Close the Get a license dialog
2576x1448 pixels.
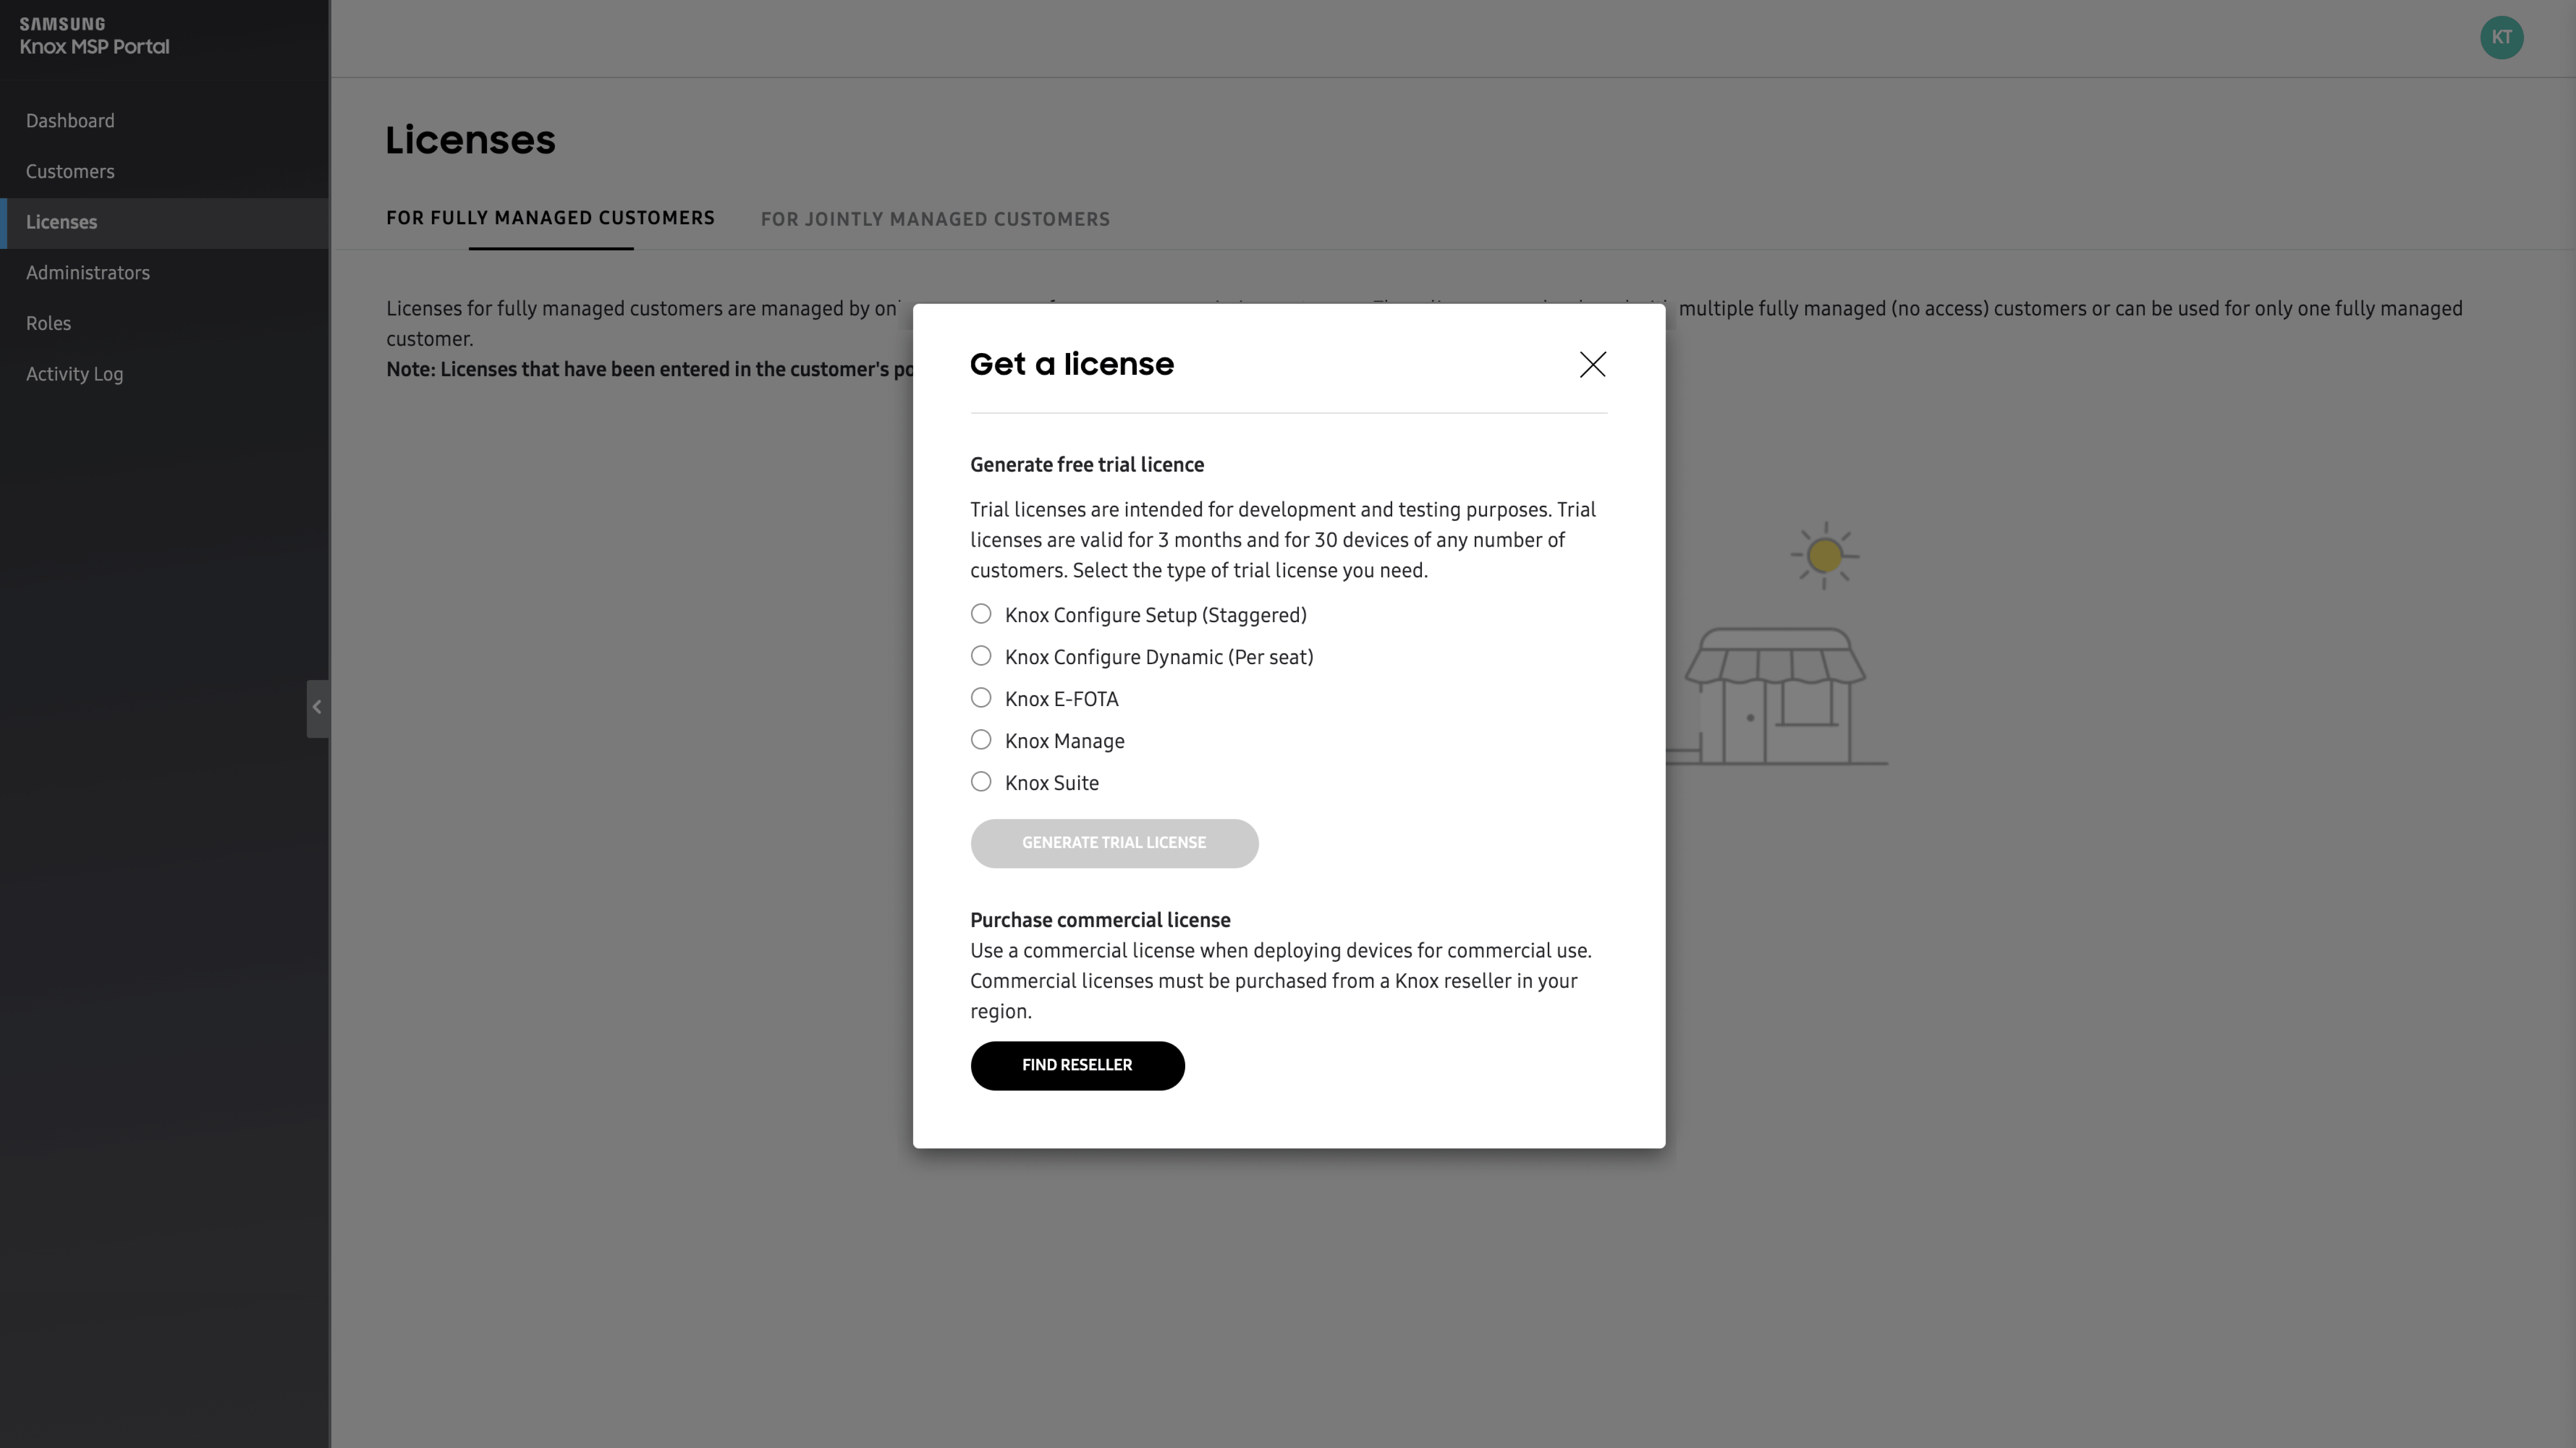1592,364
